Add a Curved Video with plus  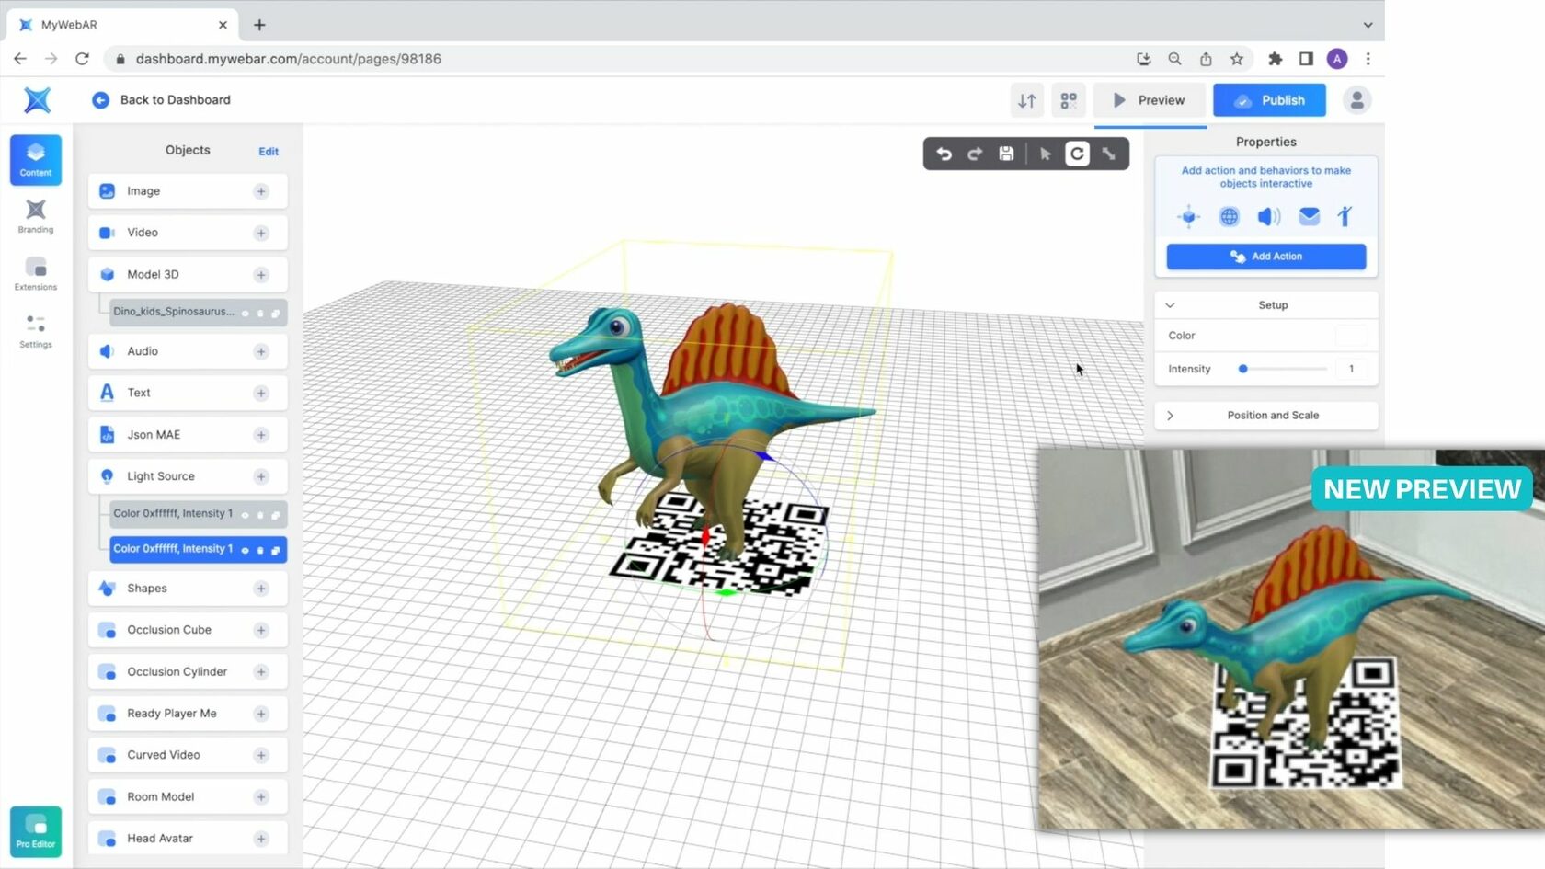tap(261, 755)
